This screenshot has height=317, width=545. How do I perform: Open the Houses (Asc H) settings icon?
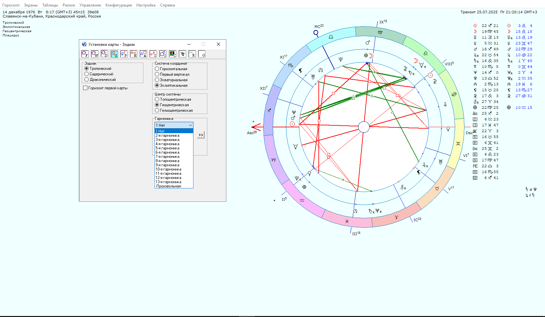point(134,54)
